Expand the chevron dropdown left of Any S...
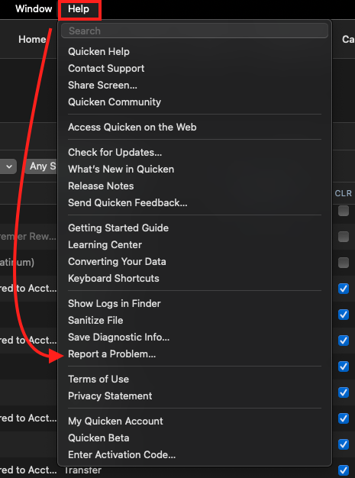The image size is (355, 478). pyautogui.click(x=8, y=166)
